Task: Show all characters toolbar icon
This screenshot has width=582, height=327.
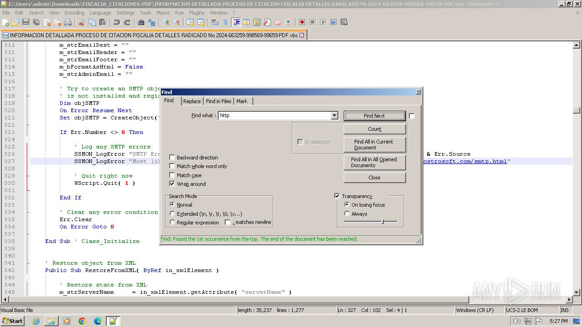Action: [x=225, y=22]
